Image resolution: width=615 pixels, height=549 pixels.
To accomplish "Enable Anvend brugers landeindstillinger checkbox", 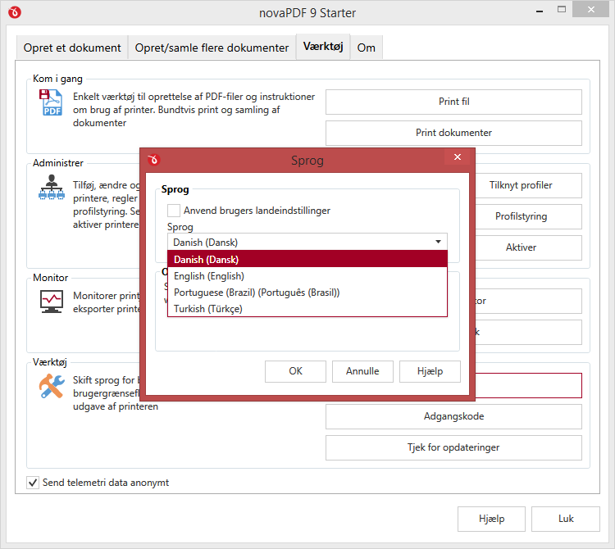I will pos(174,211).
